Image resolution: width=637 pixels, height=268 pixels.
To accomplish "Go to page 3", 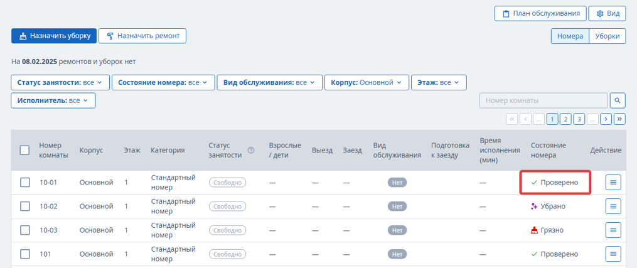I will tap(579, 119).
